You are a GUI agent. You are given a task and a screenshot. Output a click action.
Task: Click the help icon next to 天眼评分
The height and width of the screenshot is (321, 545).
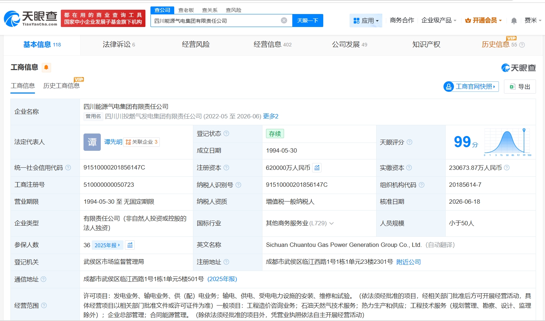point(409,142)
